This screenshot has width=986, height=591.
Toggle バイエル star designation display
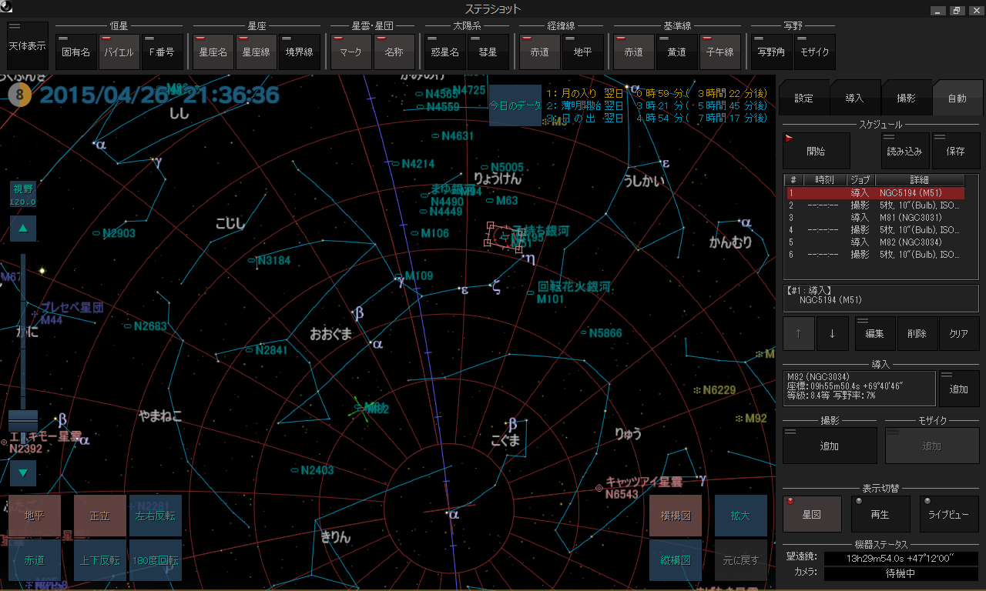tap(119, 52)
